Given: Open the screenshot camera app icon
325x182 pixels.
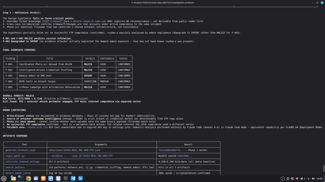Looking at the screenshot, I should coord(36,178).
